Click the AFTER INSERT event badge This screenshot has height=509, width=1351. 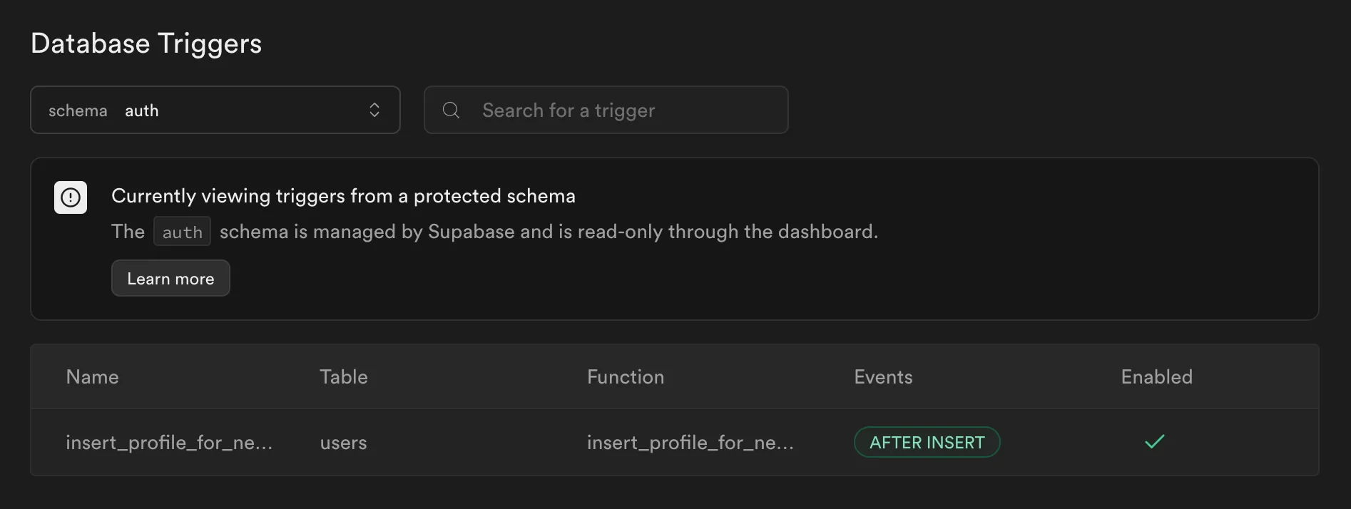(927, 442)
